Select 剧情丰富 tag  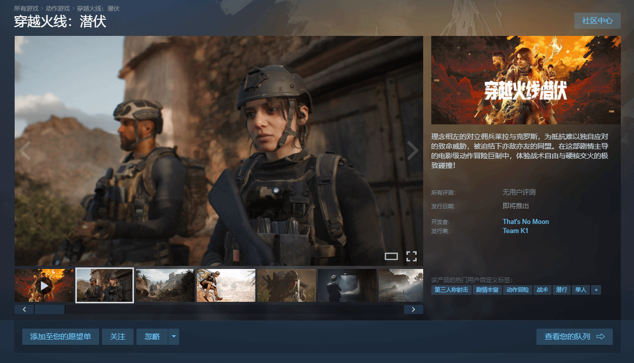487,290
